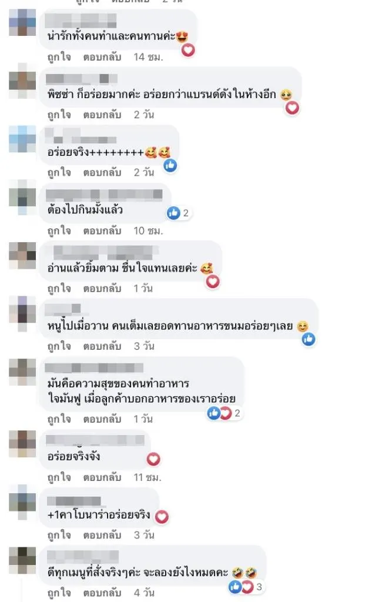Screen dimensions: 392x602
Task: Reply to อ่านแล้วยิ้มตาม comment via ตอบกลับ
Action: point(102,288)
